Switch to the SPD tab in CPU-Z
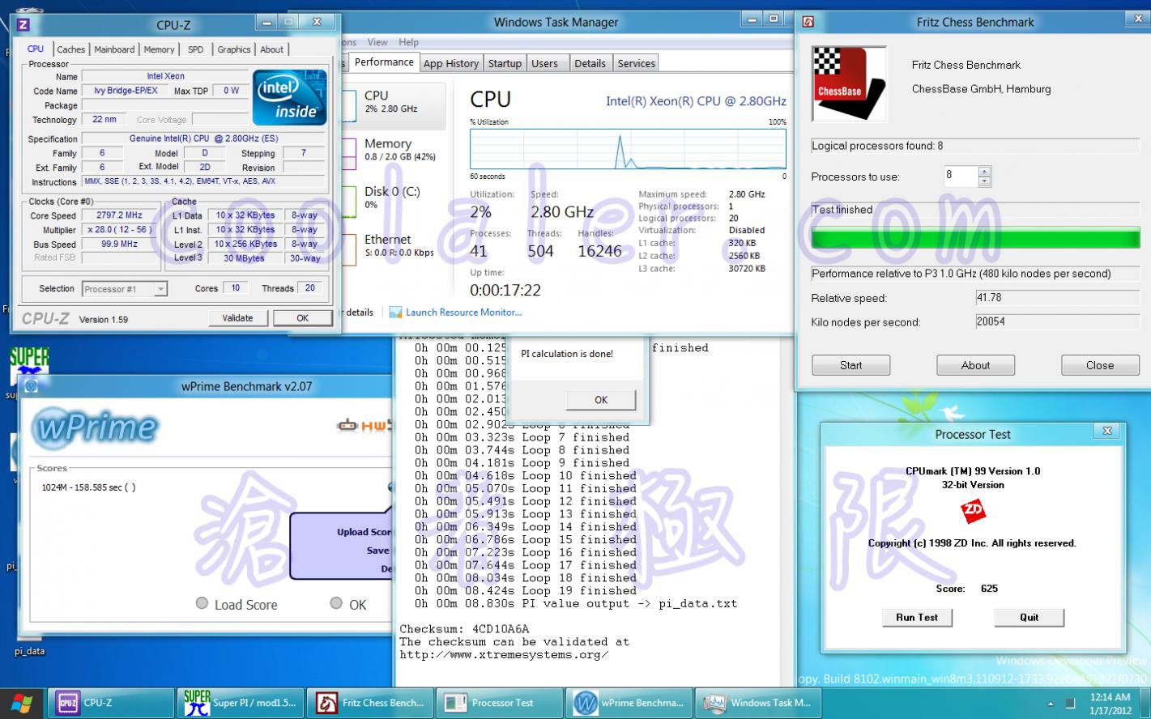Viewport: 1151px width, 719px height. tap(195, 49)
